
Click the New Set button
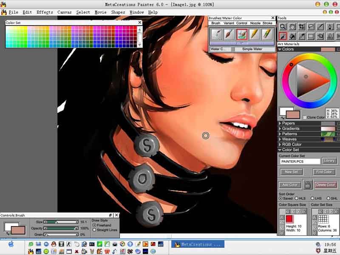pyautogui.click(x=291, y=172)
